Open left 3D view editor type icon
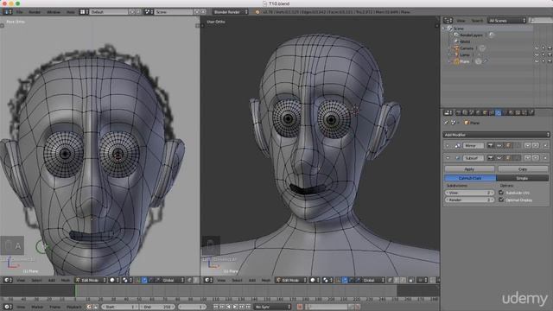The width and height of the screenshot is (553, 311). tap(8, 280)
